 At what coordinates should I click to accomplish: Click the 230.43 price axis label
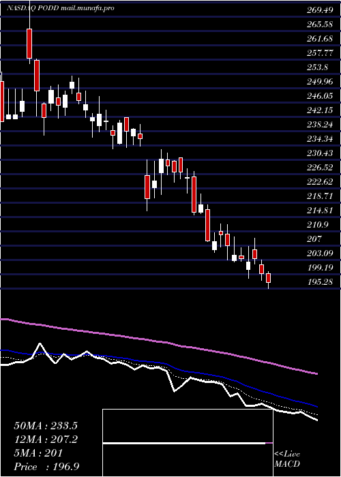pyautogui.click(x=320, y=153)
